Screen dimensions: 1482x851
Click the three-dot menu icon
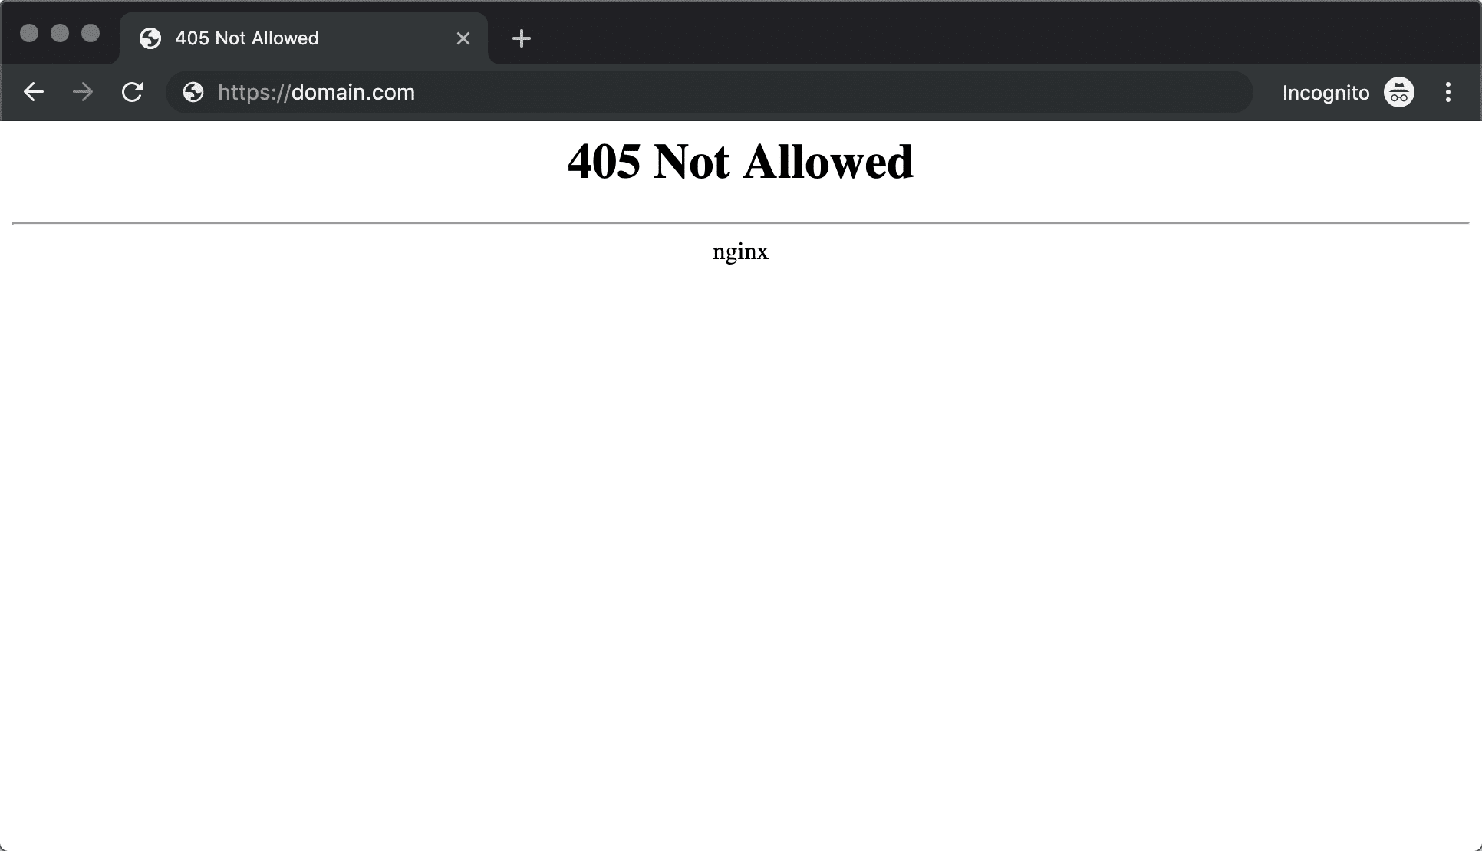pyautogui.click(x=1447, y=93)
